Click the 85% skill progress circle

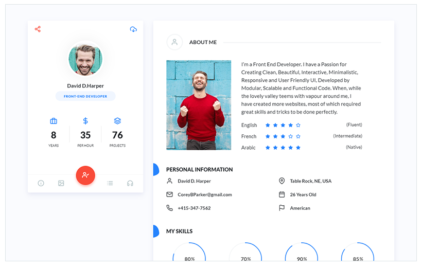(x=358, y=252)
